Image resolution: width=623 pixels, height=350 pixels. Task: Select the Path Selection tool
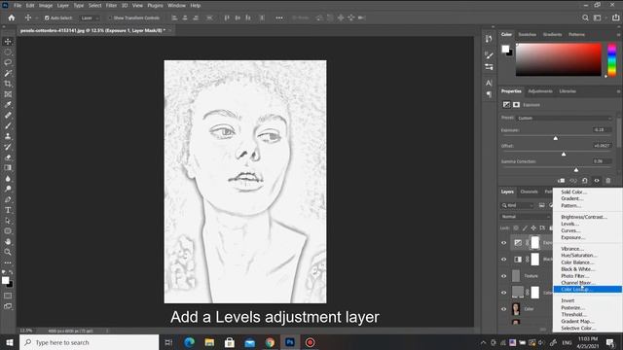click(x=8, y=221)
